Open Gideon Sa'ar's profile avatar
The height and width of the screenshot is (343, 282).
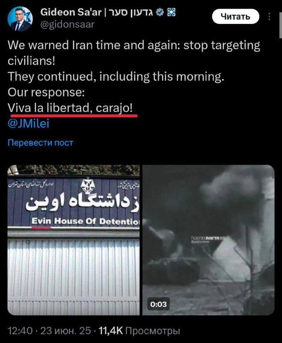click(20, 19)
